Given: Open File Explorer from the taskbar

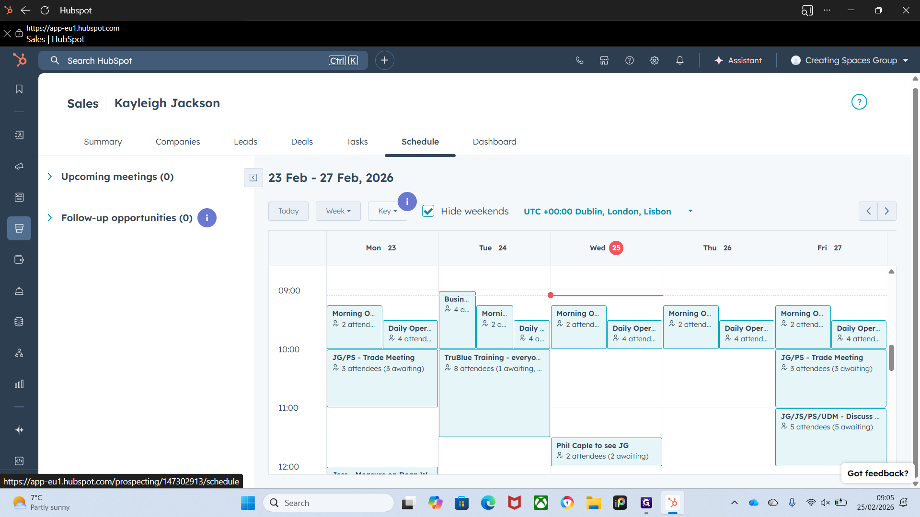Looking at the screenshot, I should tap(593, 503).
